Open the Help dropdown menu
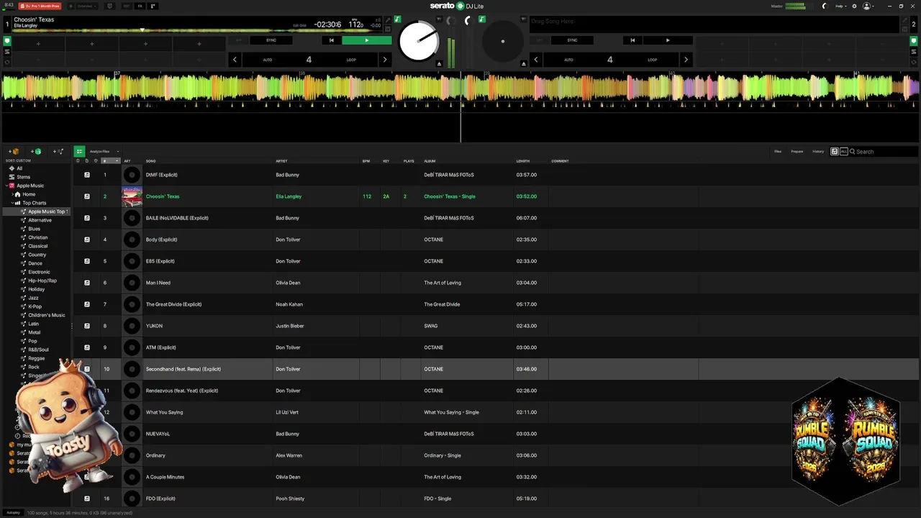 840,6
